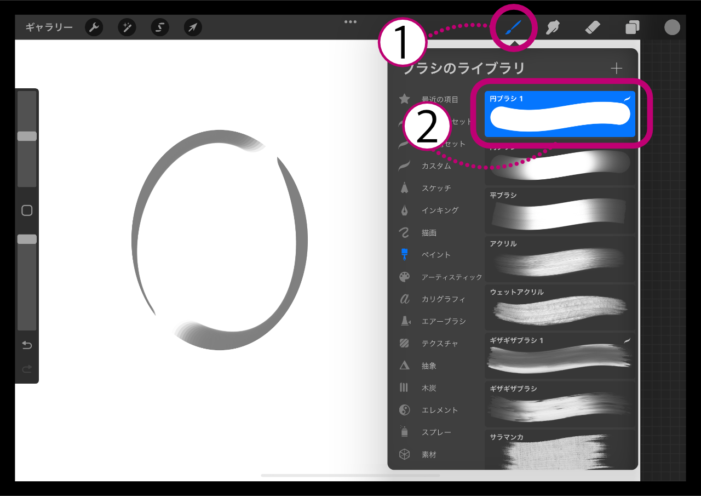Pick the 円ブラシ 1 brush

[x=560, y=114]
